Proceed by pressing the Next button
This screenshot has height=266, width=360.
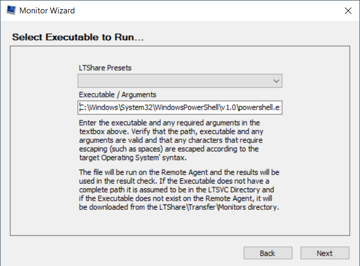[324, 253]
